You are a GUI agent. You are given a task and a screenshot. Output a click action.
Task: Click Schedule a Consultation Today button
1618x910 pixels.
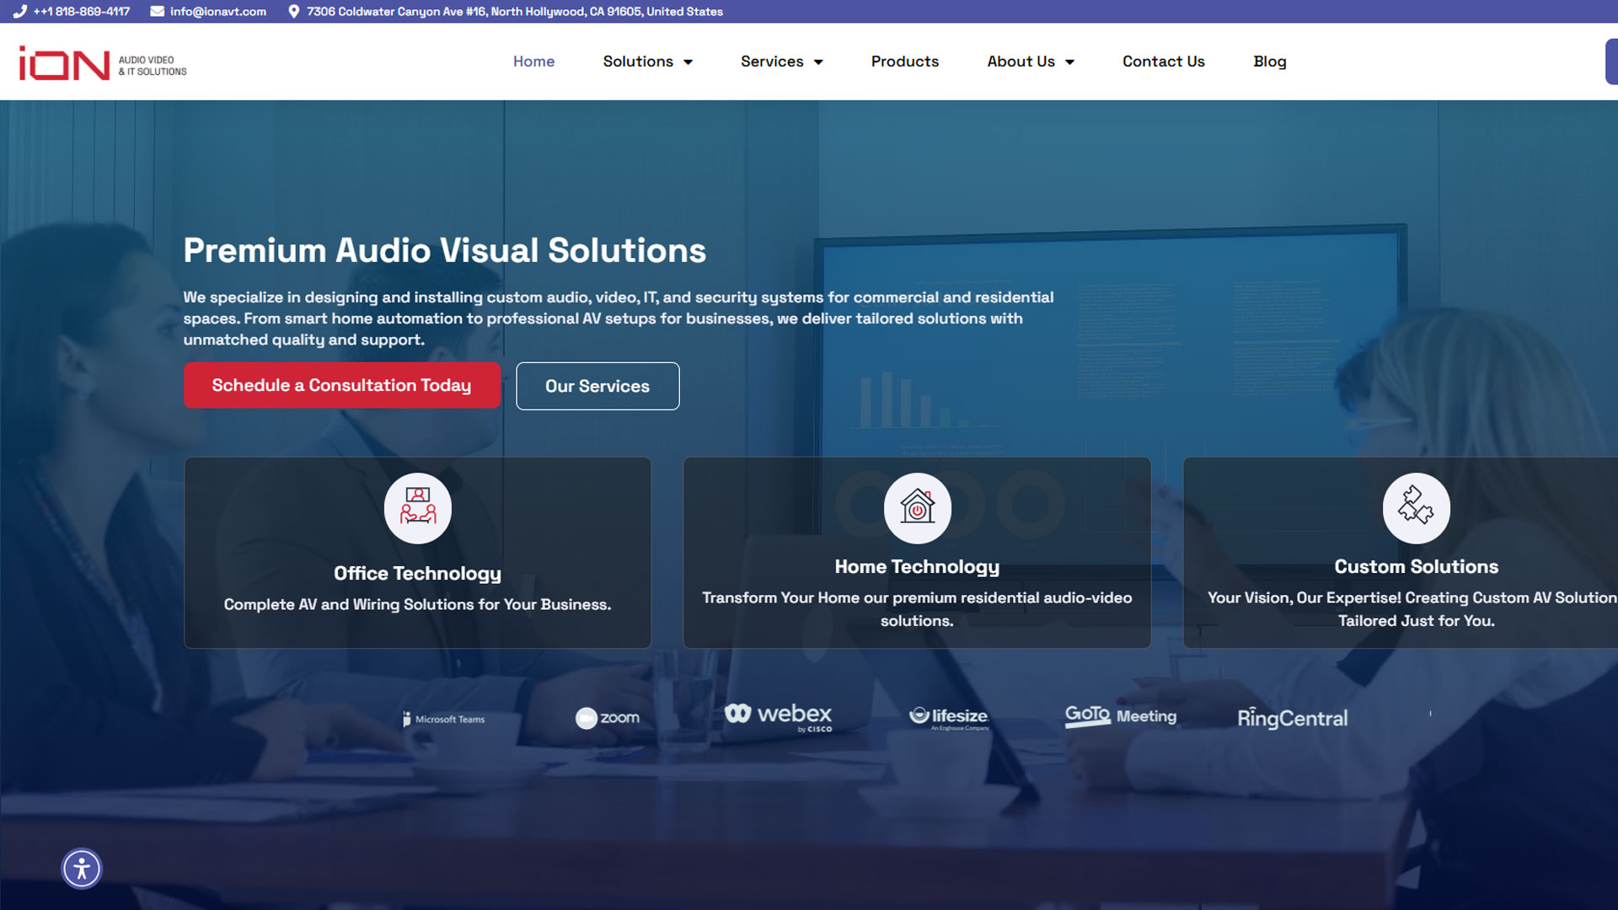point(342,385)
